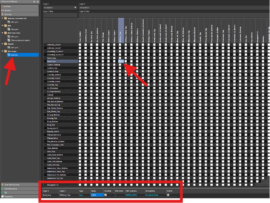
Task: Edit the 1.000 value cell
Action: pyautogui.click(x=97, y=195)
